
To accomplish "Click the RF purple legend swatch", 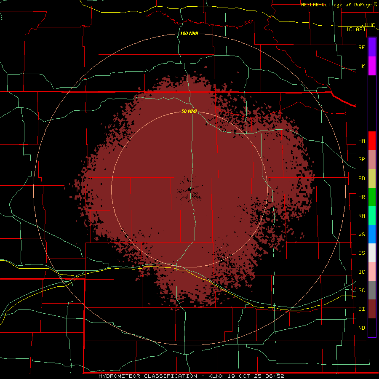I will point(372,47).
